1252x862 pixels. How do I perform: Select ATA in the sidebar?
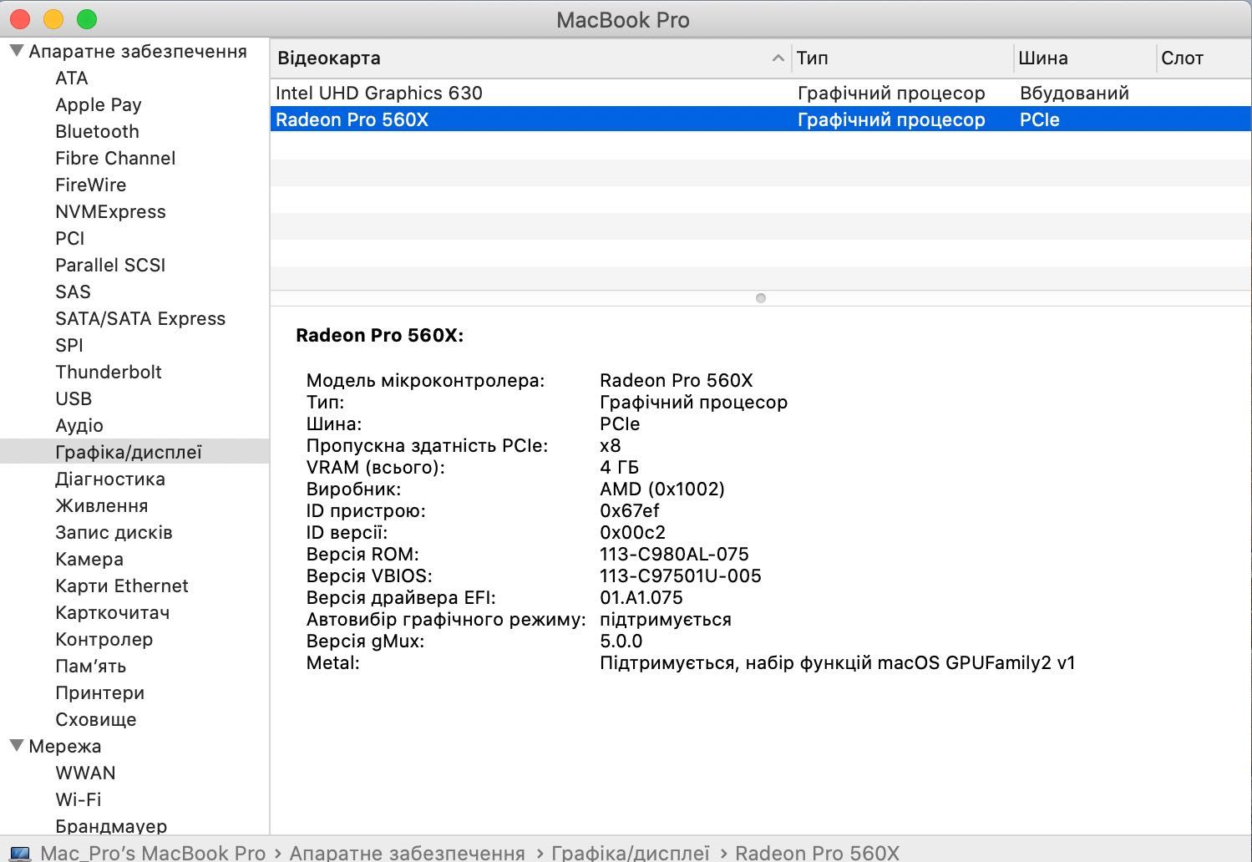[72, 78]
